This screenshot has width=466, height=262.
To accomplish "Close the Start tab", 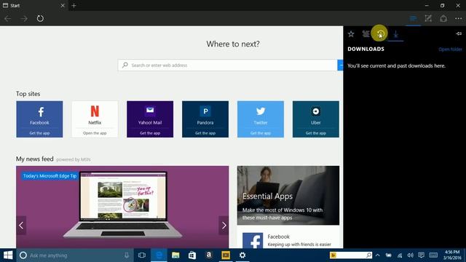I will point(63,5).
